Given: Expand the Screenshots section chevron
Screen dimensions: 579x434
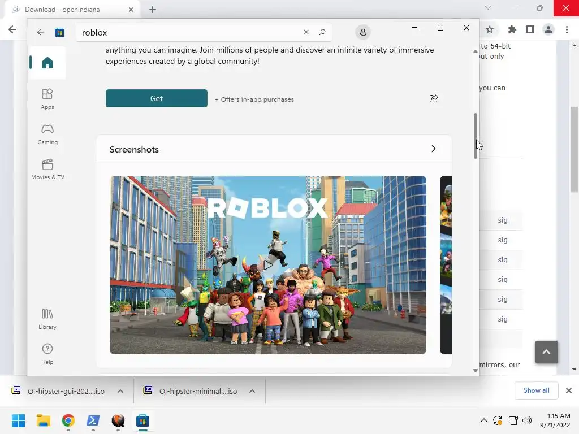Looking at the screenshot, I should (434, 149).
